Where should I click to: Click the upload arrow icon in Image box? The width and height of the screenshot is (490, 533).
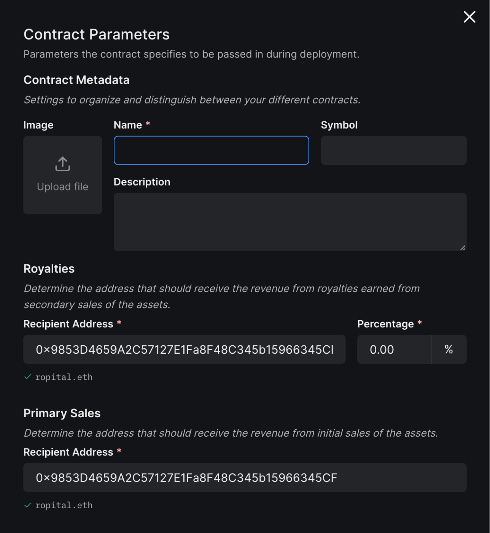click(x=63, y=164)
